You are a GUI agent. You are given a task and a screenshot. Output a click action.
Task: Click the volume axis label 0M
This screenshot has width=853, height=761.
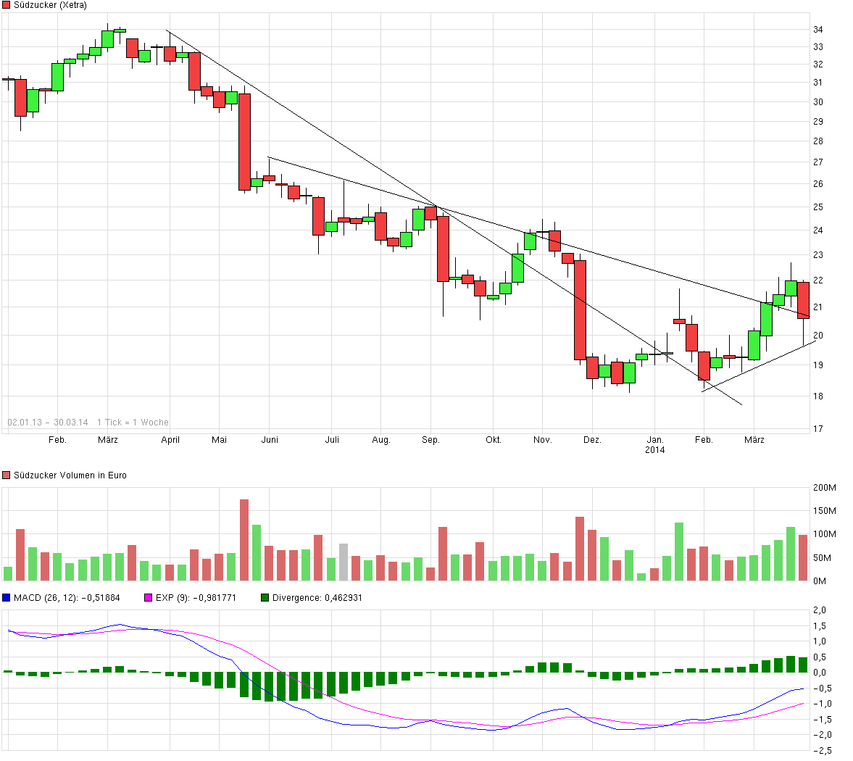pyautogui.click(x=820, y=581)
